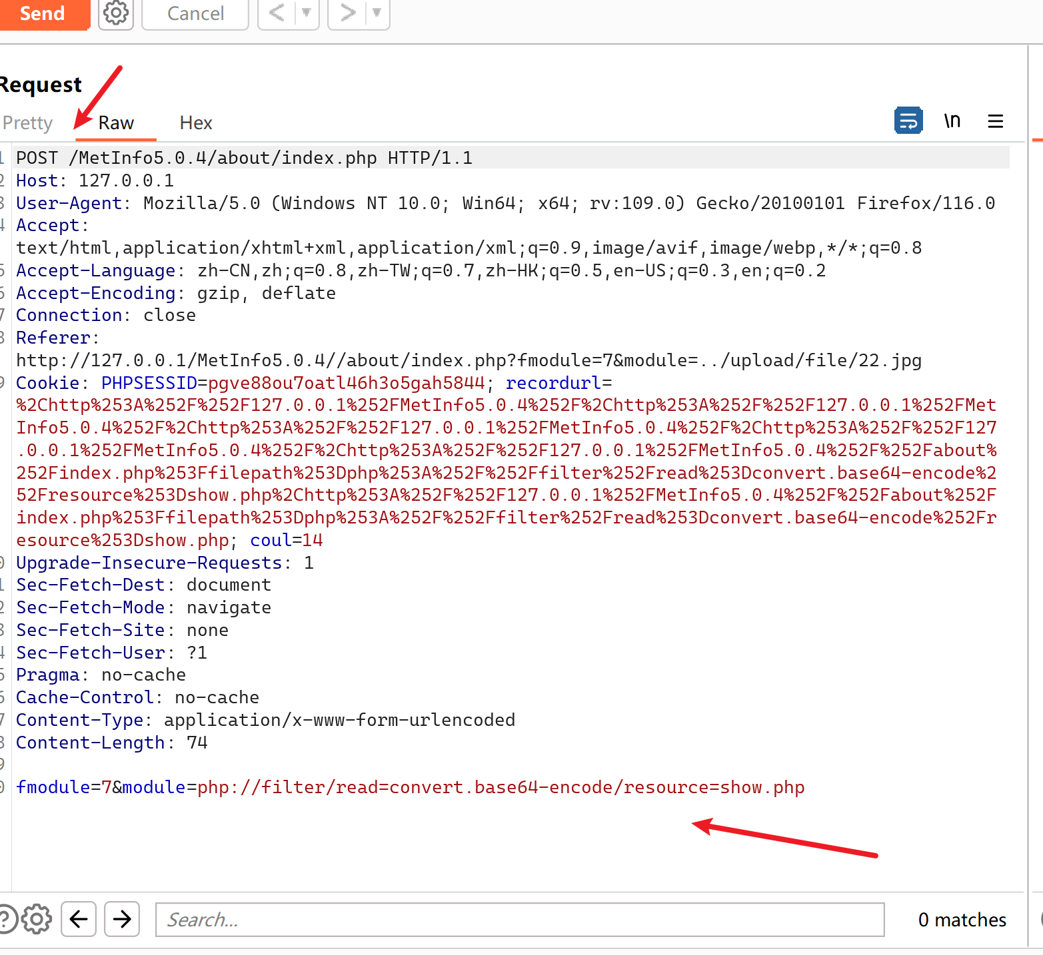Click the Sec-Fetch-Site header line

122,630
